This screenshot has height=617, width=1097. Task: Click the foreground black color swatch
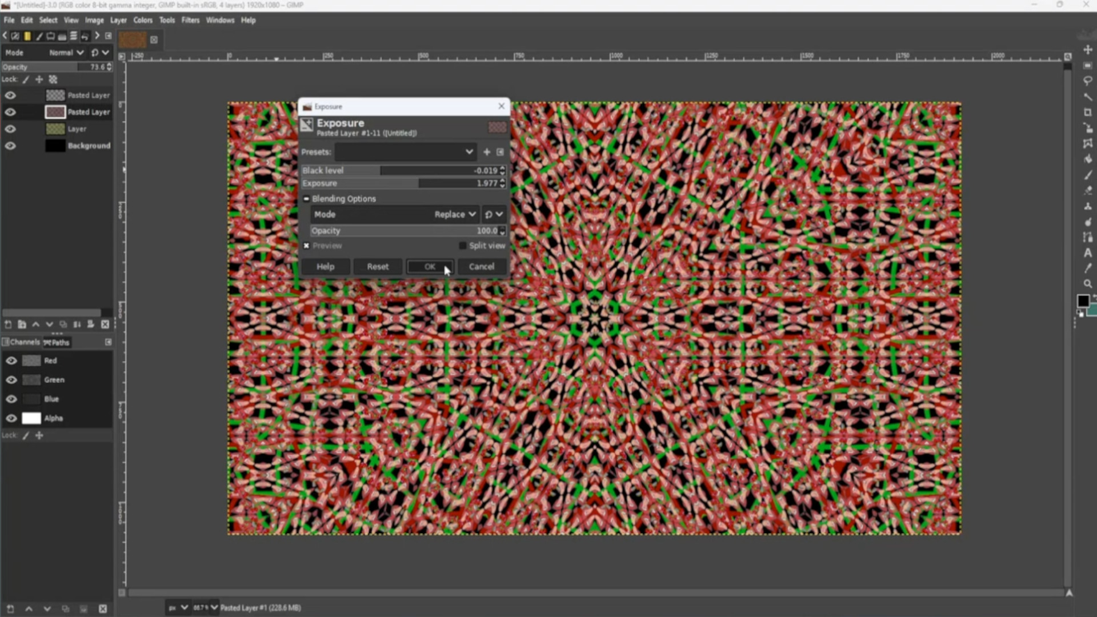pos(1082,301)
